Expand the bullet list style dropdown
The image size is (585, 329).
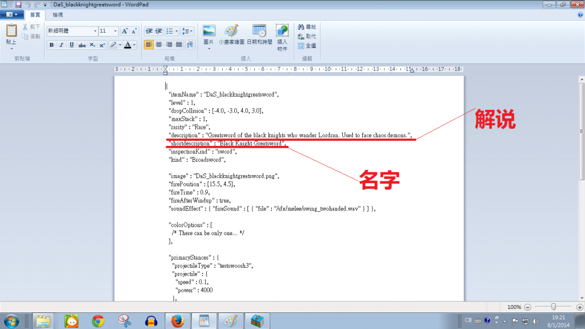(177, 31)
